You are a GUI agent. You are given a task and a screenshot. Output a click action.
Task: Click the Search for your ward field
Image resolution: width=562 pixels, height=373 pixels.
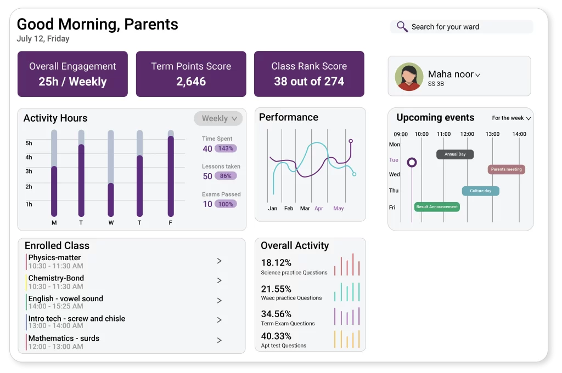click(462, 27)
